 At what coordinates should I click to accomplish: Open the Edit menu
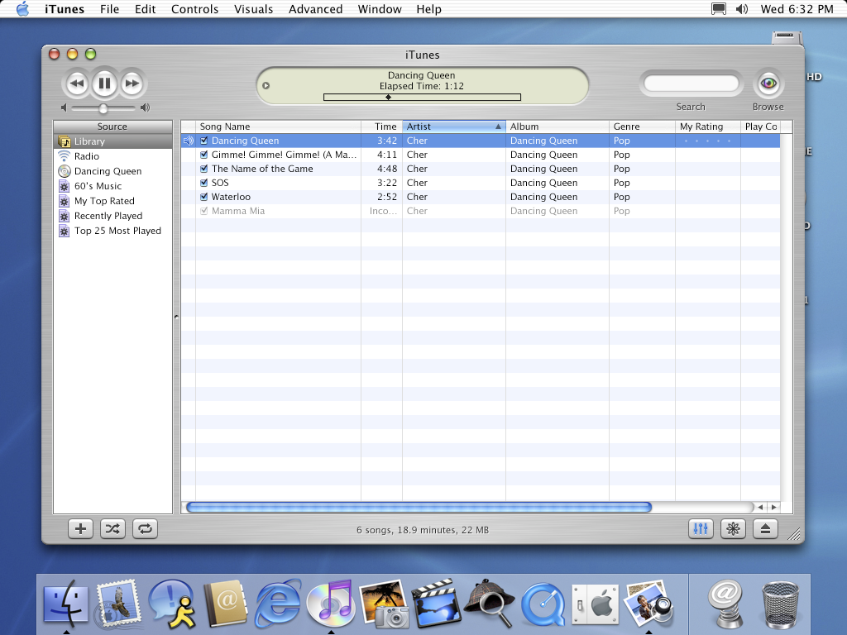click(x=146, y=9)
